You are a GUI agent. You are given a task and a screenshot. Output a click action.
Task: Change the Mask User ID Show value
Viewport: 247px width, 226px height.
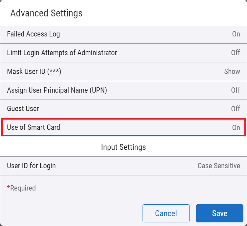click(x=232, y=72)
